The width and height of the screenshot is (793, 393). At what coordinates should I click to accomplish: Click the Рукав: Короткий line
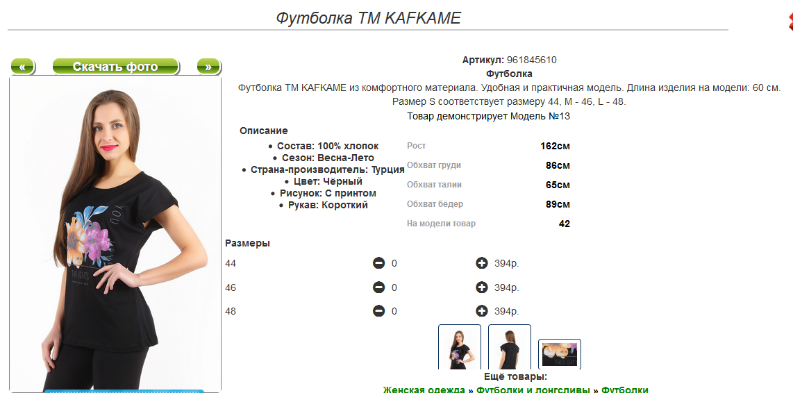tap(328, 205)
